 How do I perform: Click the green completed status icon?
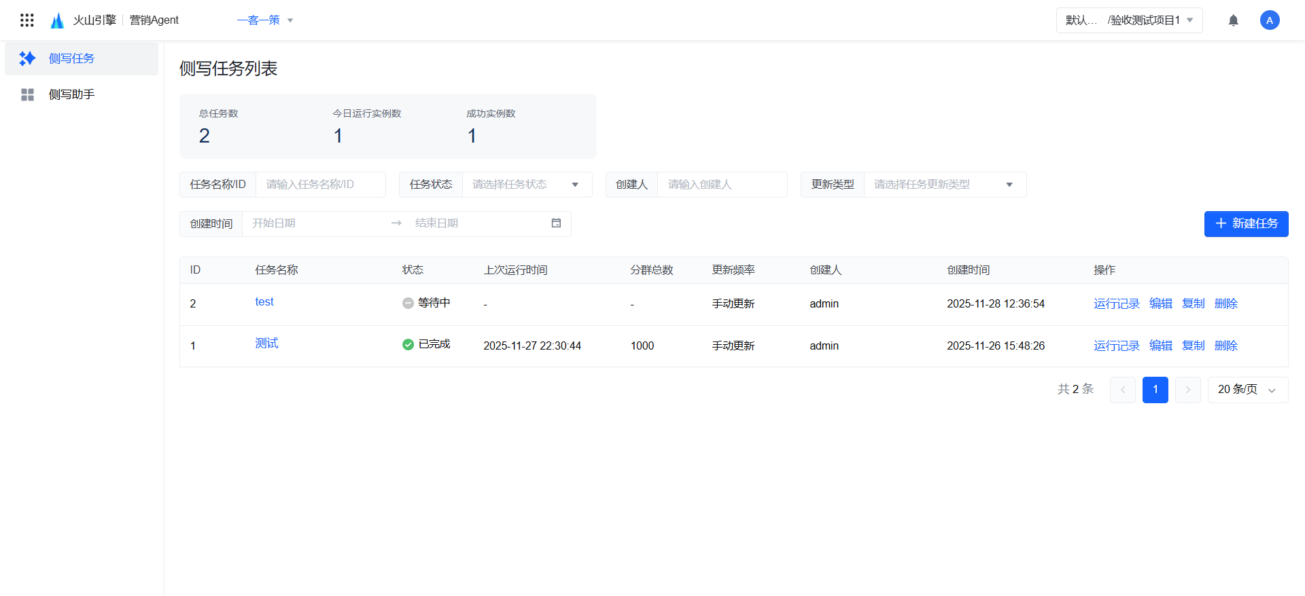pyautogui.click(x=408, y=345)
